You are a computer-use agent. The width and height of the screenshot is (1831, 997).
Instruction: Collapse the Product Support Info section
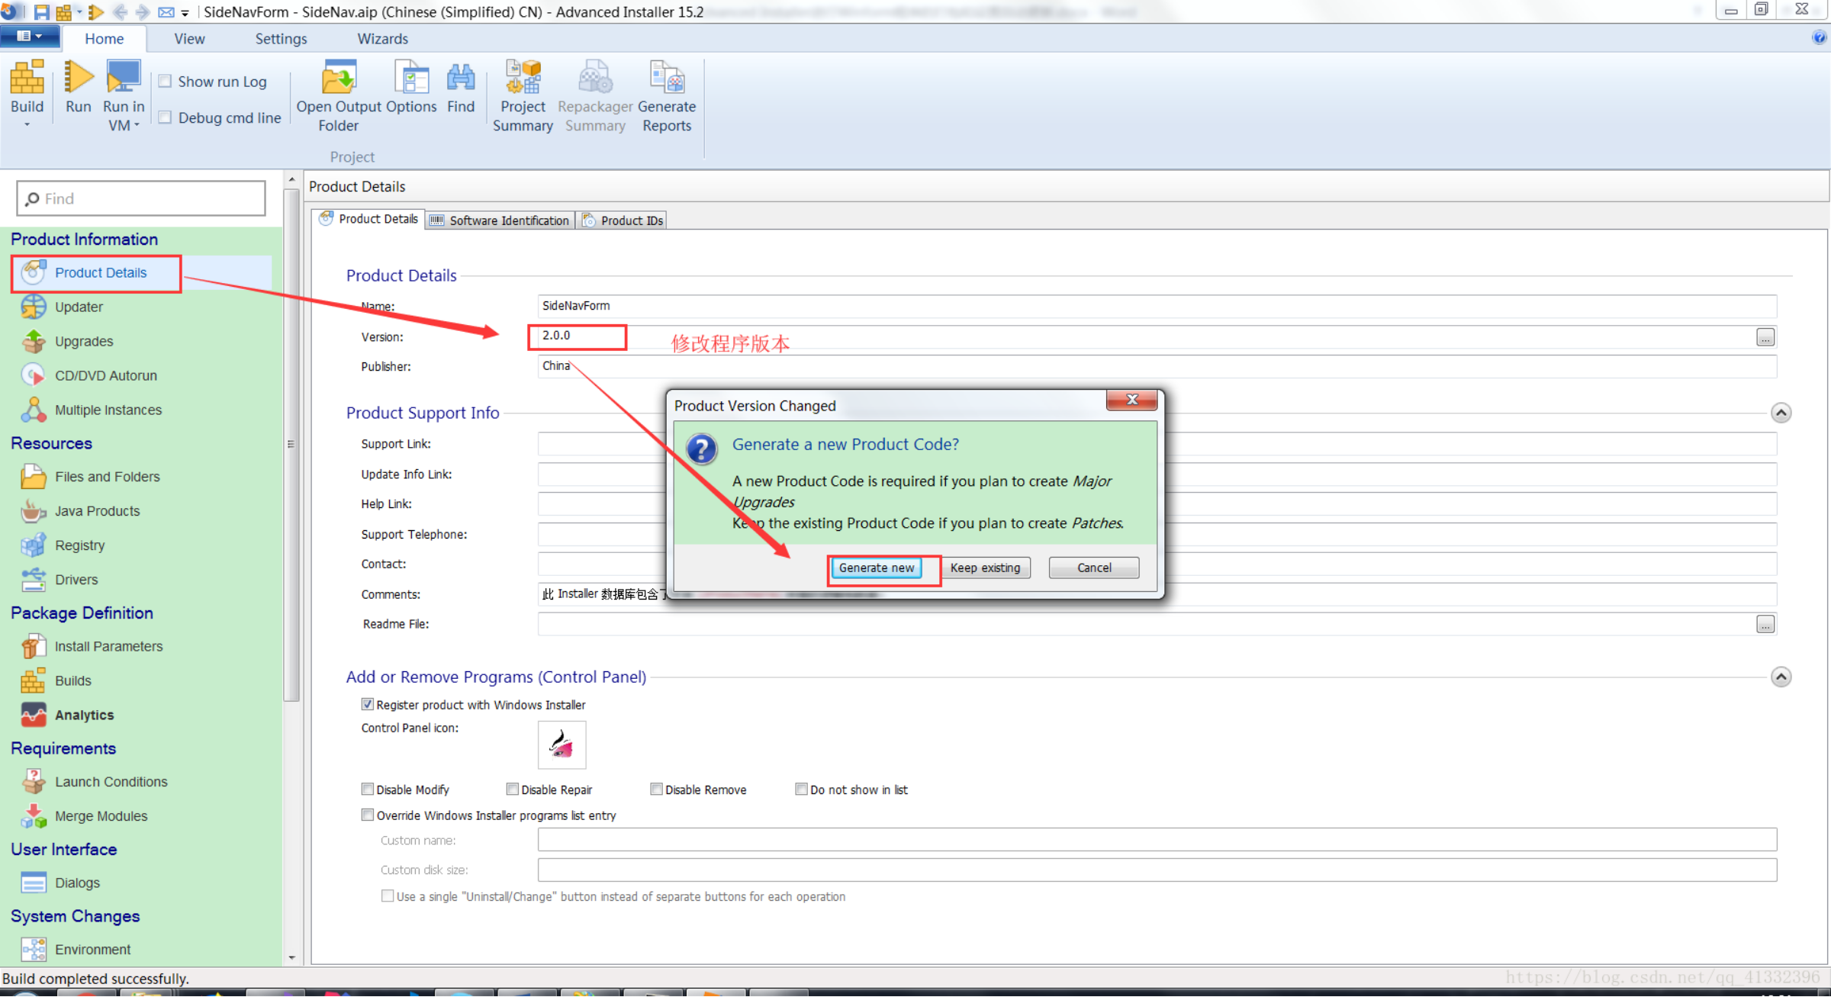point(1781,413)
